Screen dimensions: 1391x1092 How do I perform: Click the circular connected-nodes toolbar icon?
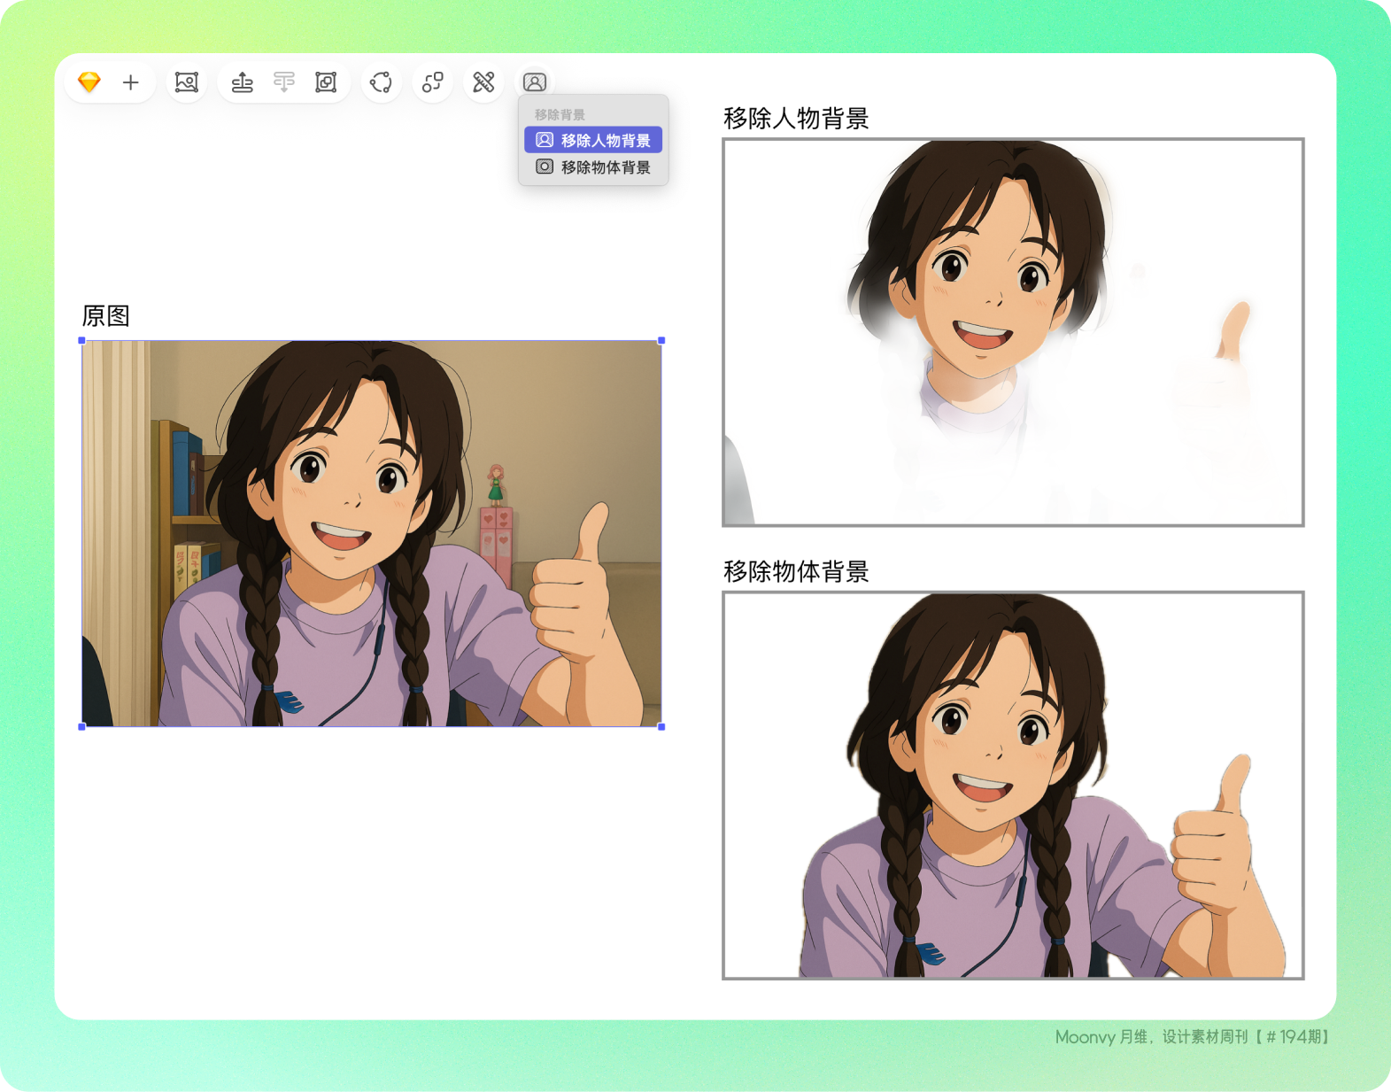pyautogui.click(x=381, y=82)
